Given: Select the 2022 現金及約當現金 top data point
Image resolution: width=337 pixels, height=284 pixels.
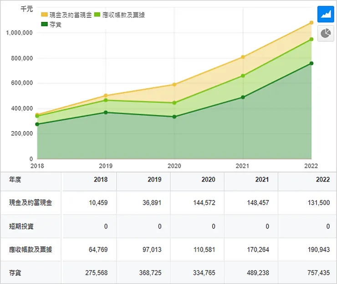Looking at the screenshot, I should pos(311,23).
